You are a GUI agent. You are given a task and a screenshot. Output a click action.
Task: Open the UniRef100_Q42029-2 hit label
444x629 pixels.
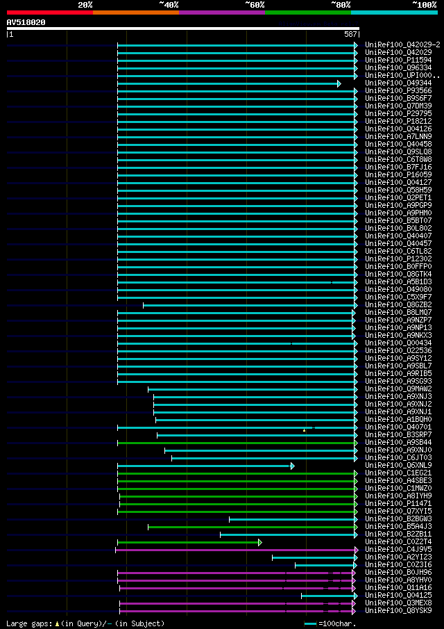pyautogui.click(x=402, y=44)
